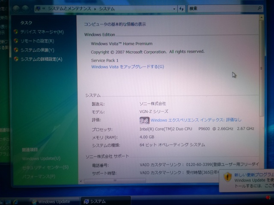Image resolution: width=274 pixels, height=205 pixels.
Task: Click the Windows Update notification shield icon
Action: [227, 177]
